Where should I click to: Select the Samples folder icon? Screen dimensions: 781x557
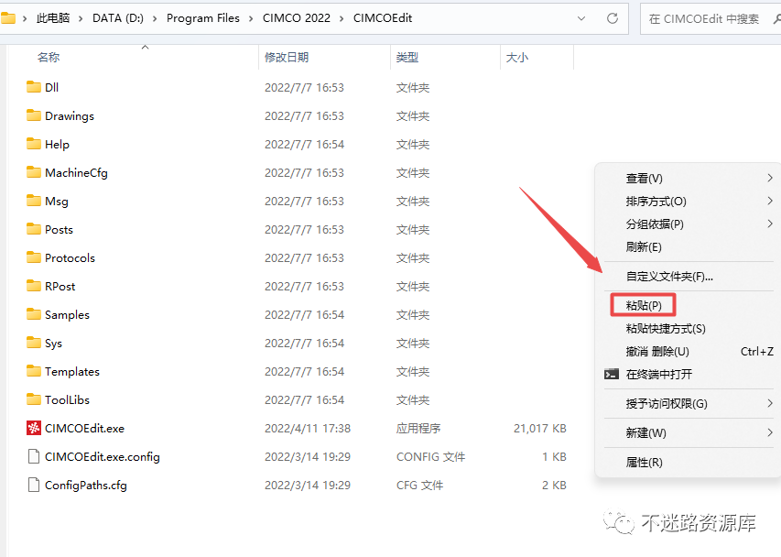pyautogui.click(x=34, y=314)
